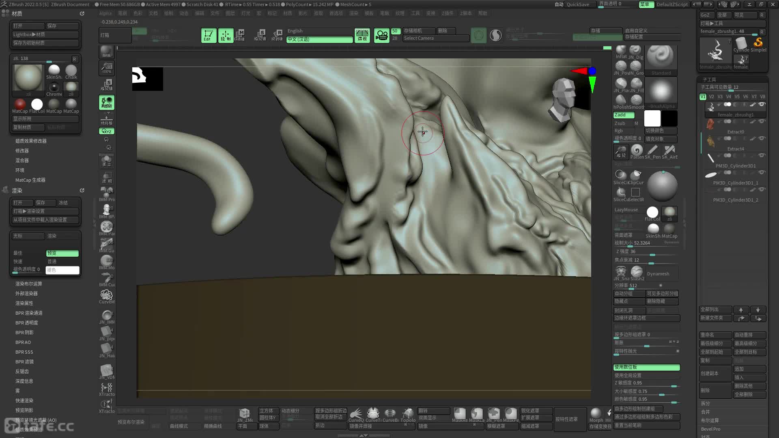Open the 工具 menu in menu bar

coord(415,13)
